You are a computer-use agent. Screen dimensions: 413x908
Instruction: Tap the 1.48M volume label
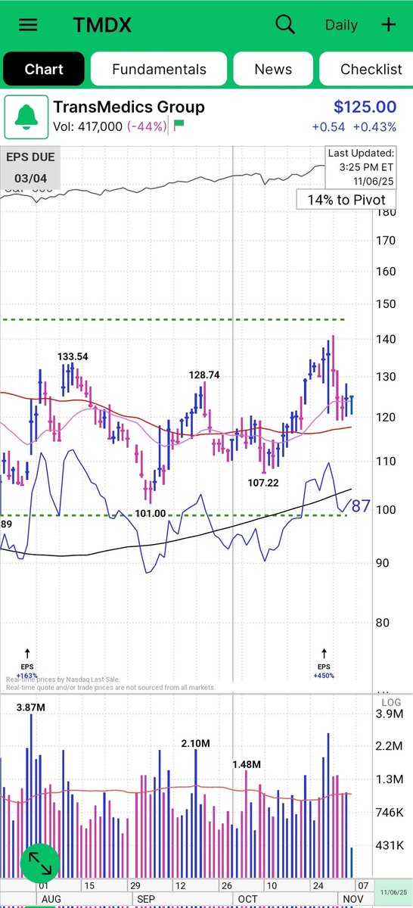246,764
